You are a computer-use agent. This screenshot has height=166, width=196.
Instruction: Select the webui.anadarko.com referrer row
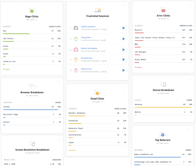[x=163, y=155]
